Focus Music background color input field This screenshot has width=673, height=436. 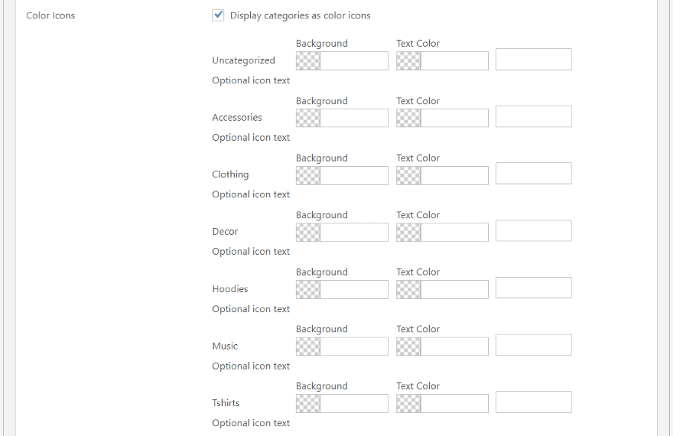pos(354,347)
